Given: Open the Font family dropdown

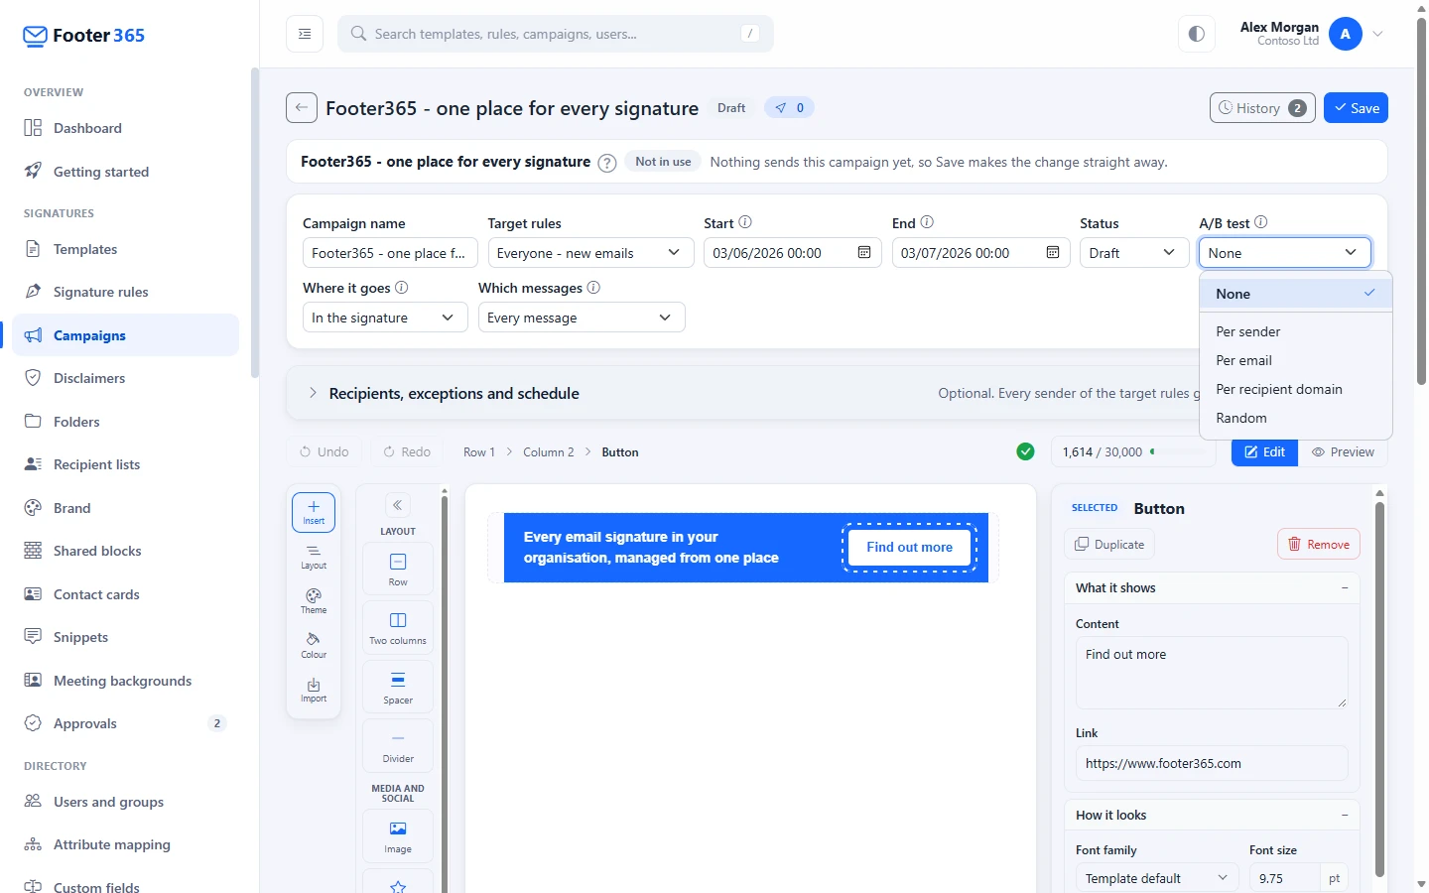Looking at the screenshot, I should click(1157, 878).
